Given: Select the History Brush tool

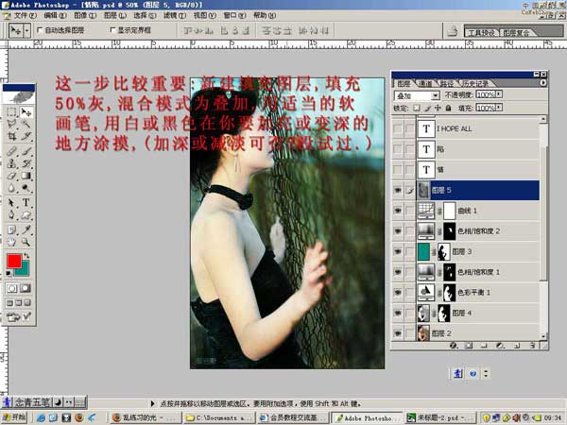Looking at the screenshot, I should tap(26, 163).
